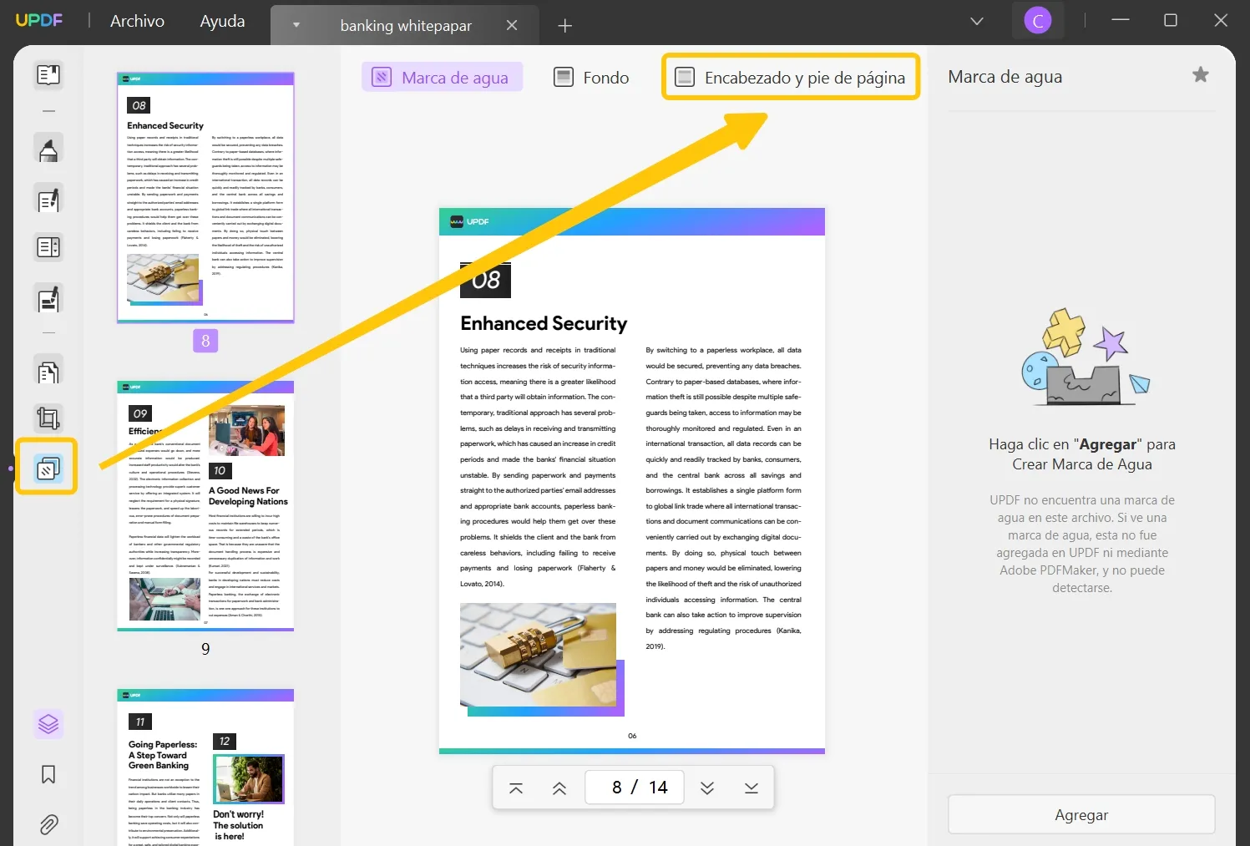This screenshot has height=846, width=1250.
Task: Click the Enhanced Security heading in document
Action: click(x=544, y=323)
